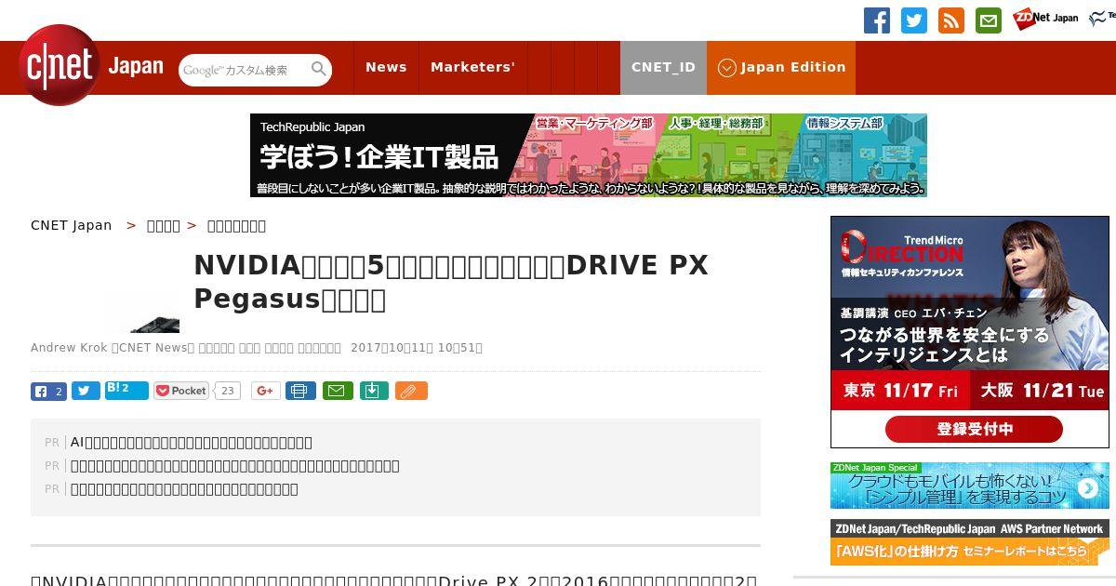Open the RSS feed icon in header
The image size is (1116, 586).
click(951, 20)
